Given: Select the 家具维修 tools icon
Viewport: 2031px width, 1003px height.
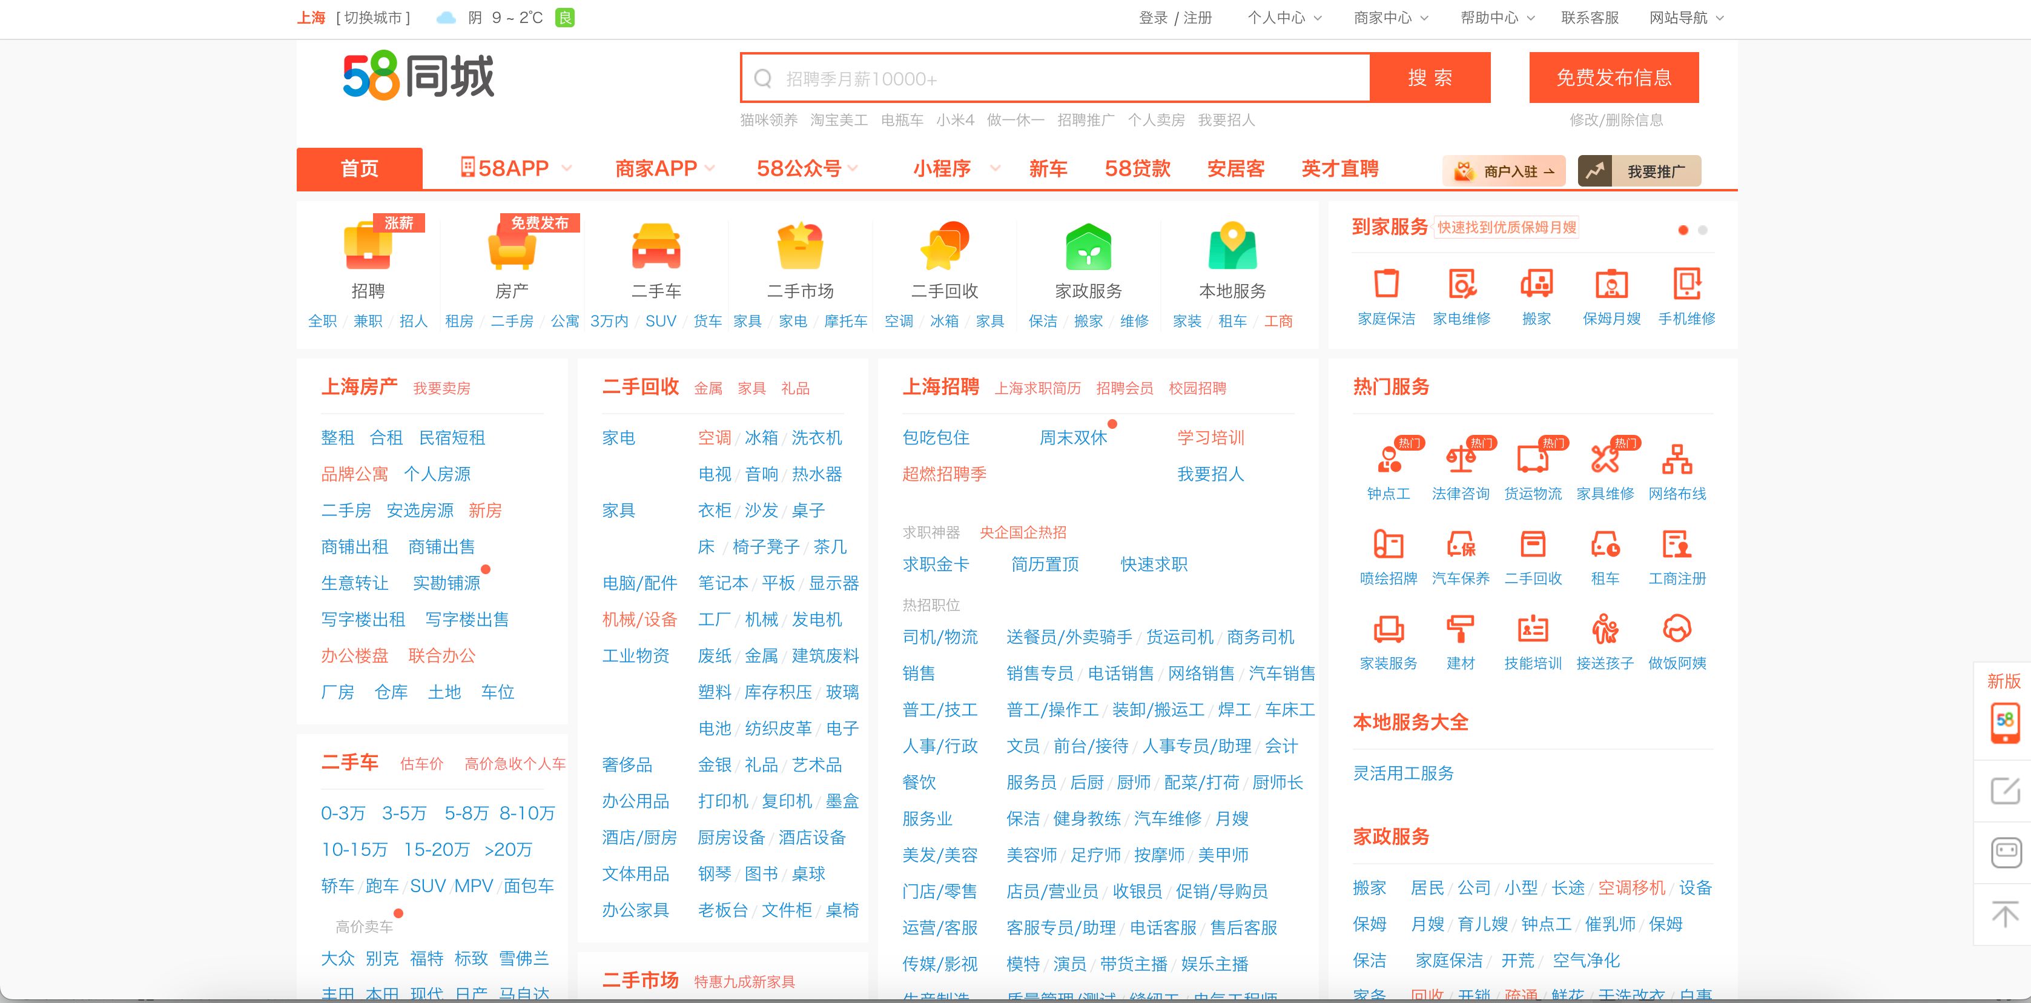Looking at the screenshot, I should pyautogui.click(x=1605, y=458).
